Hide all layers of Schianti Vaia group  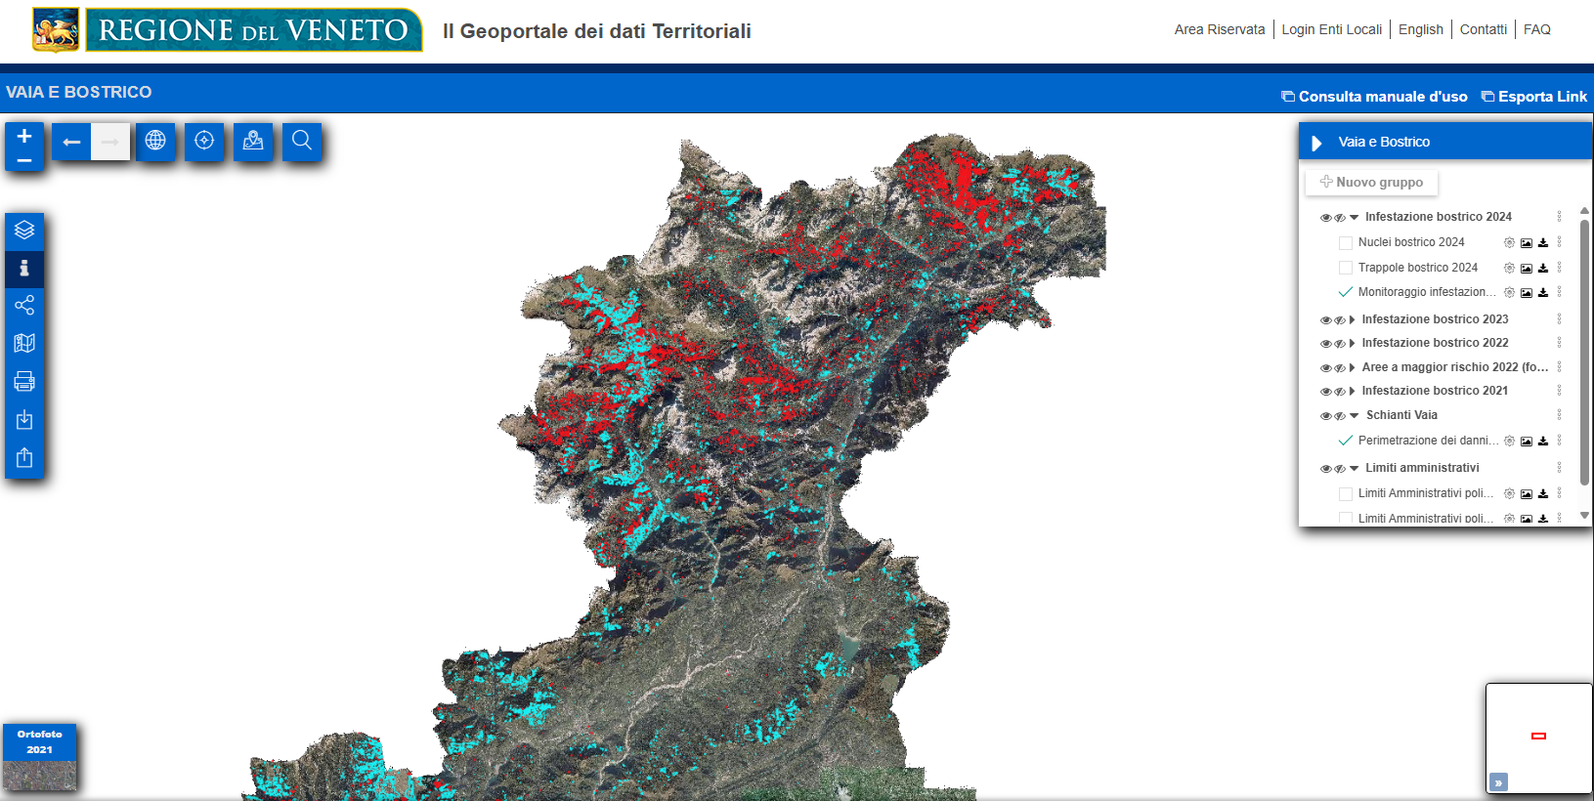(1340, 416)
